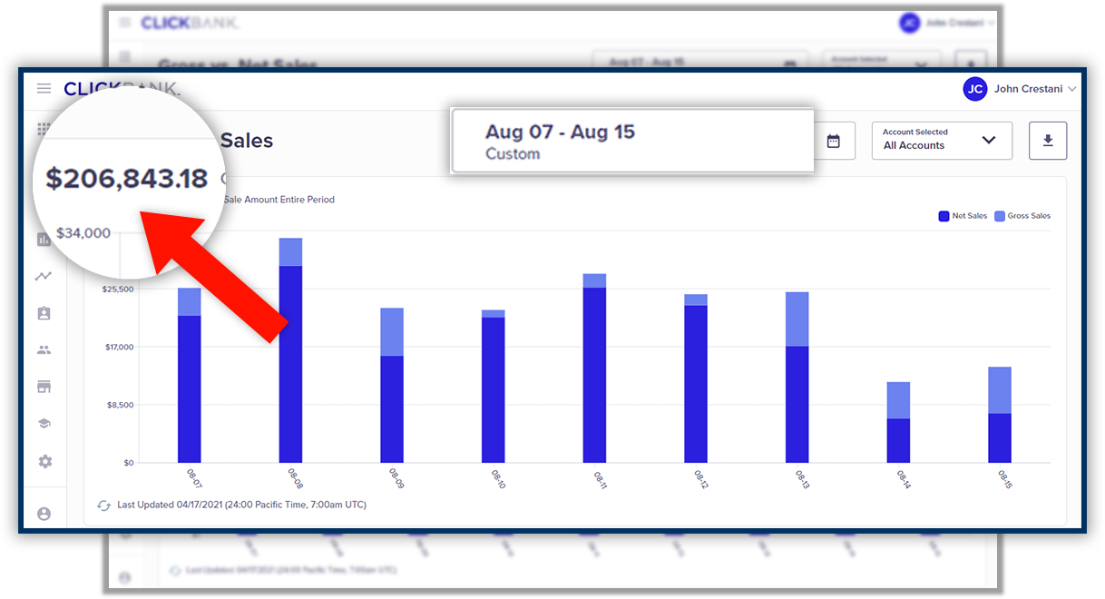
Task: Expand the Account Selected dropdown
Action: 941,141
